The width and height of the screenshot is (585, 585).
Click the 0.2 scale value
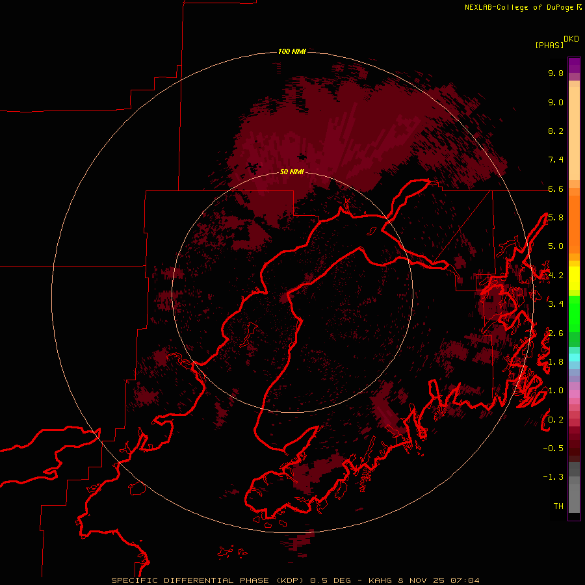(x=556, y=420)
